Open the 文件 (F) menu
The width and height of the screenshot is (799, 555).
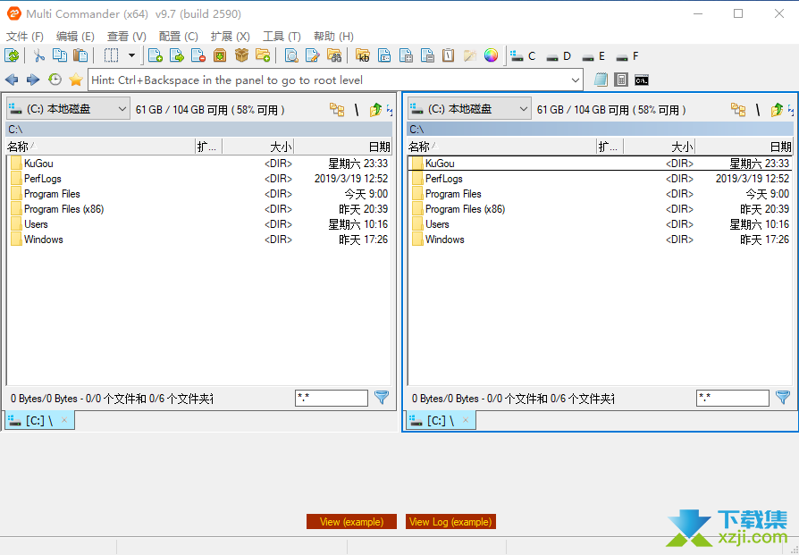click(25, 36)
